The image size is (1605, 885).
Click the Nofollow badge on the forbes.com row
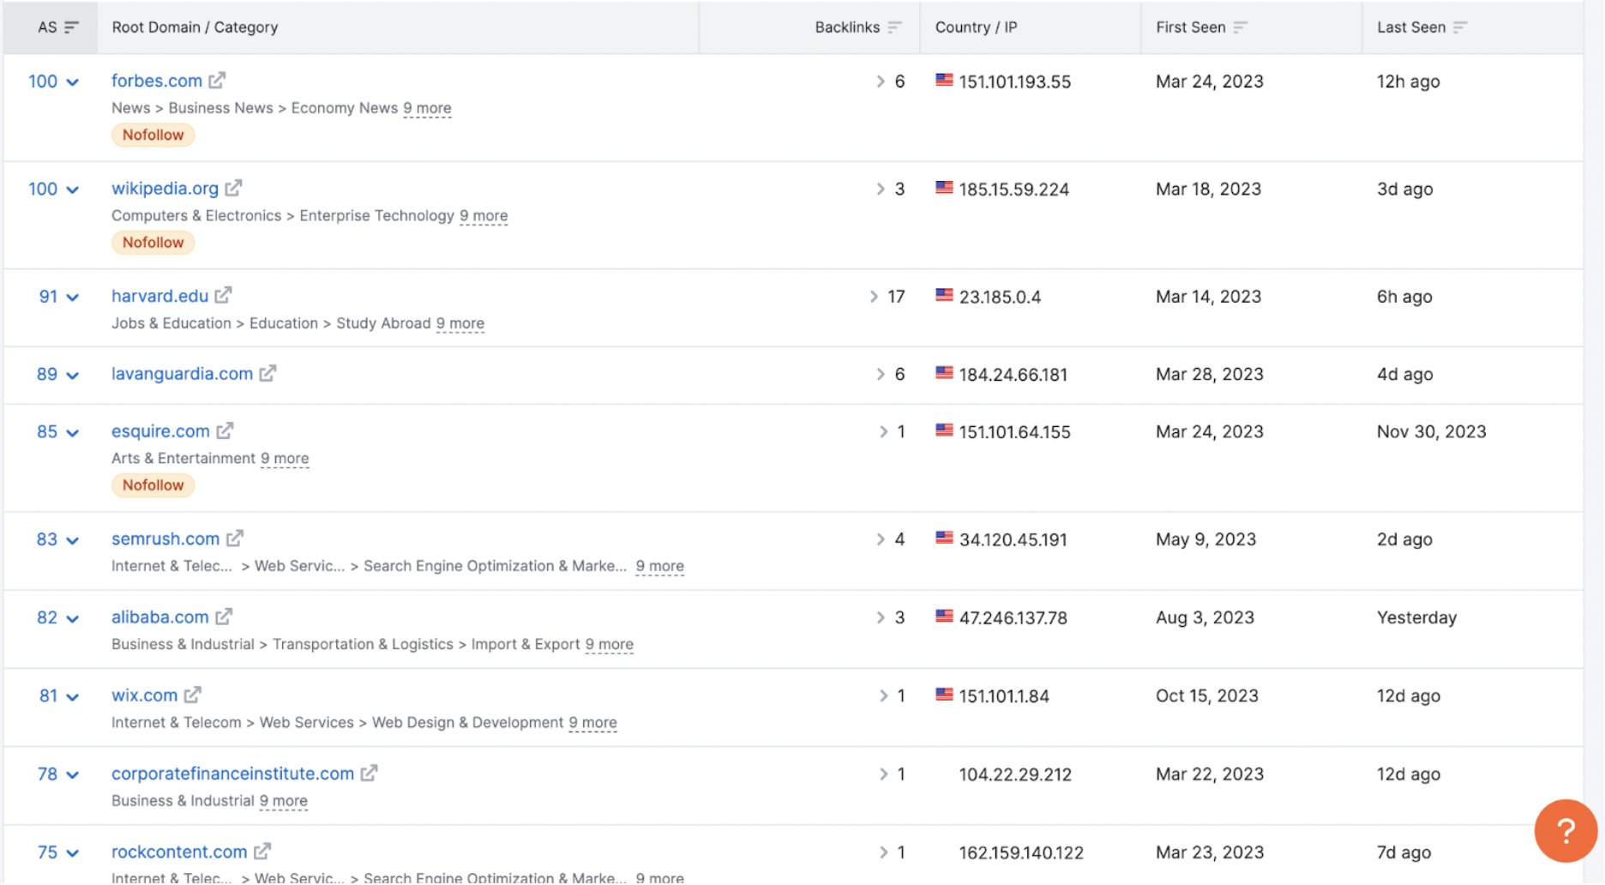click(x=153, y=134)
